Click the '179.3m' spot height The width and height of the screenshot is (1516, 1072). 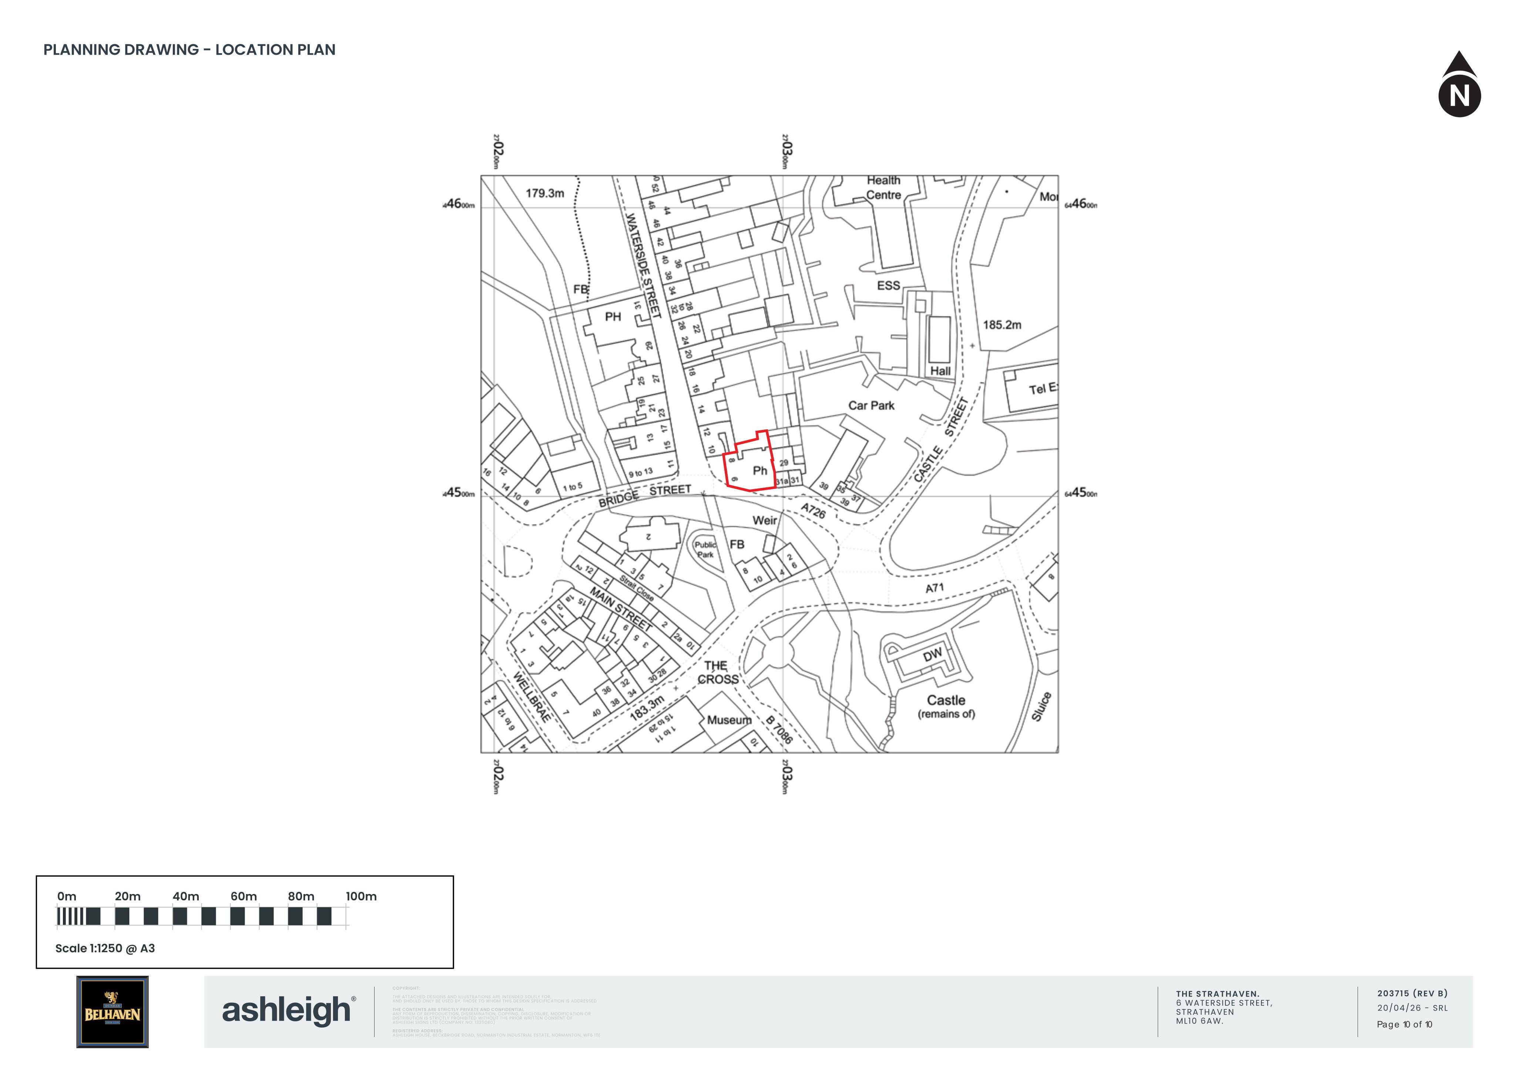(x=545, y=193)
